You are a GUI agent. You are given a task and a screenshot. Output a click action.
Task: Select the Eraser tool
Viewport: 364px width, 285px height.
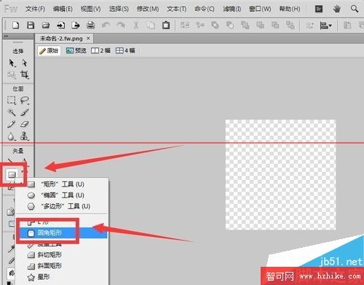click(24, 124)
